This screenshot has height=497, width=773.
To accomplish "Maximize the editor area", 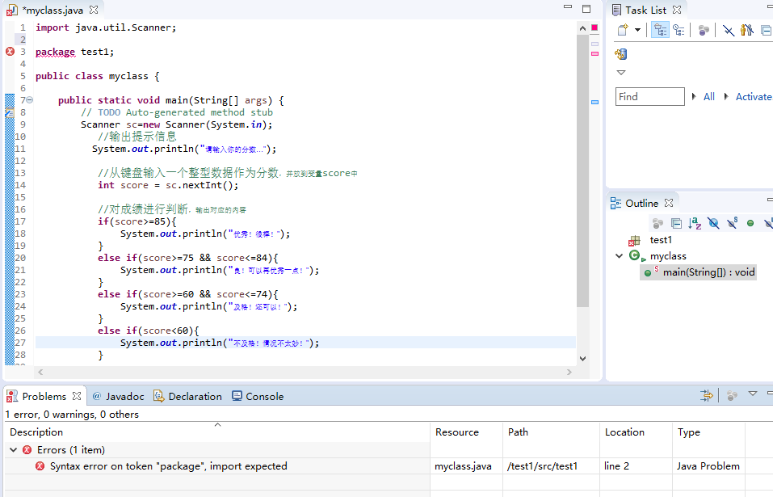I will pyautogui.click(x=586, y=9).
